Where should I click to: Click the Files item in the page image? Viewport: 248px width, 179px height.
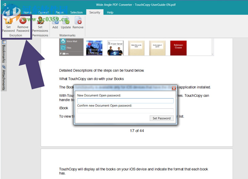(x=66, y=48)
